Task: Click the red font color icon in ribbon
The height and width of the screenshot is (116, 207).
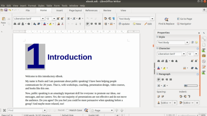Action: click(45, 24)
